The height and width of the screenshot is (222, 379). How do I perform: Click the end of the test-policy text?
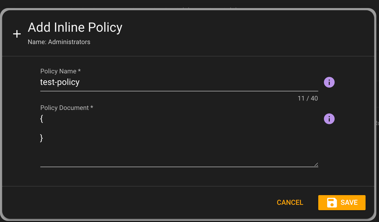80,82
